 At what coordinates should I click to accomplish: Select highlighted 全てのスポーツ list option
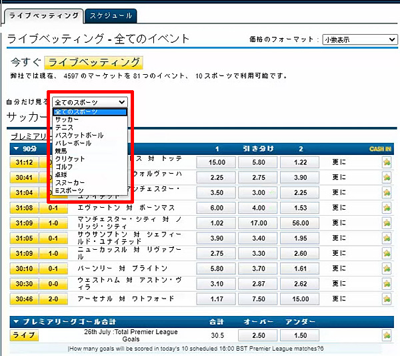(x=90, y=112)
